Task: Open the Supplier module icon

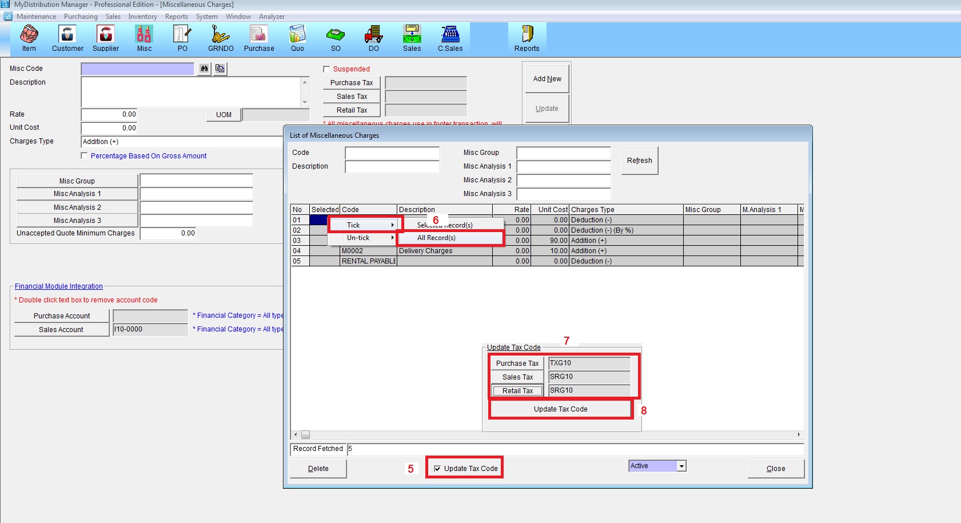Action: click(106, 38)
